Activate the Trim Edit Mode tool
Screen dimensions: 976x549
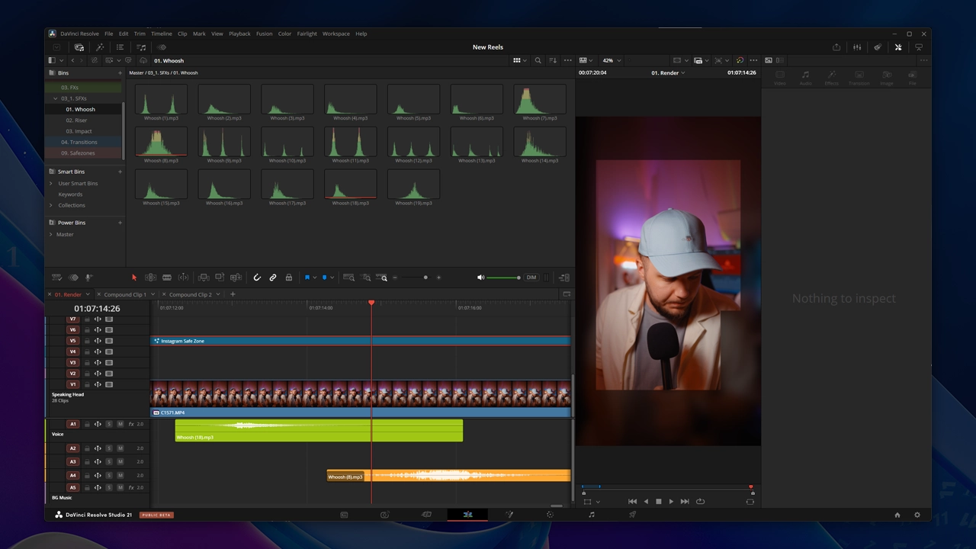(x=150, y=278)
